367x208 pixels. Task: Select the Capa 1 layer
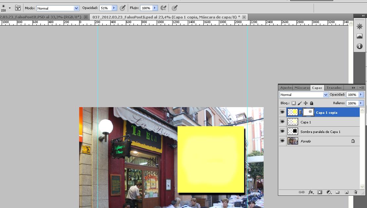click(318, 122)
